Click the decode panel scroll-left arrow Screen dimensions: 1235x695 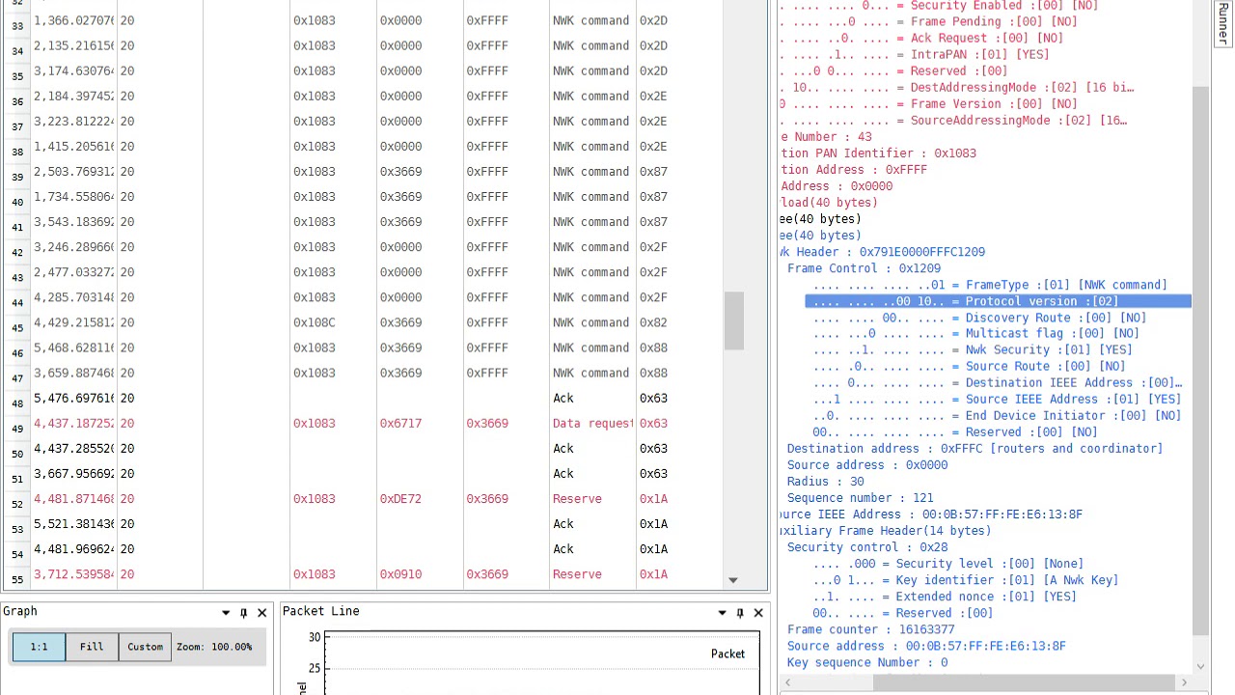[x=787, y=682]
